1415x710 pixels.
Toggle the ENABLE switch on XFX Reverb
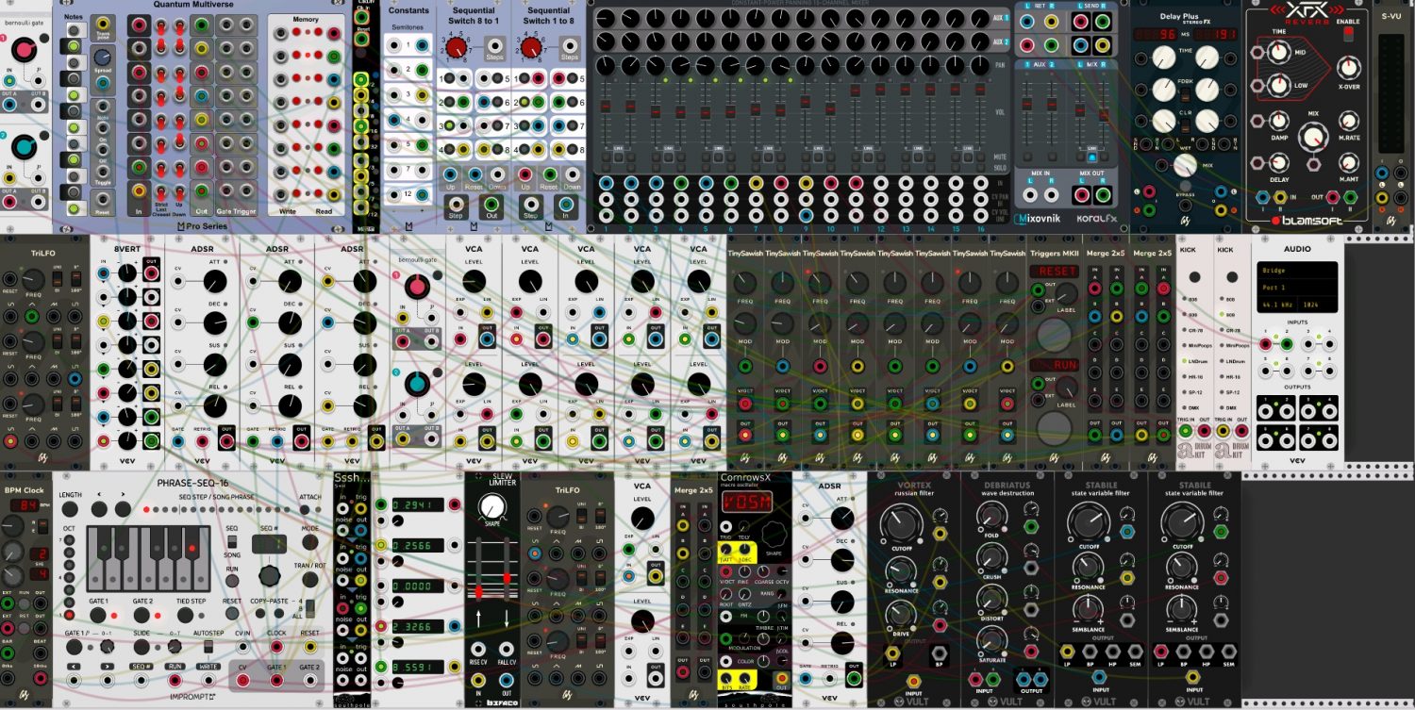pos(1348,34)
